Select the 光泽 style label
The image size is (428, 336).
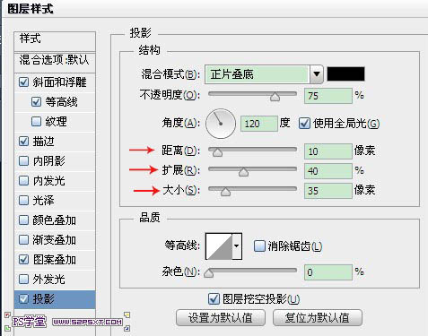pos(43,201)
